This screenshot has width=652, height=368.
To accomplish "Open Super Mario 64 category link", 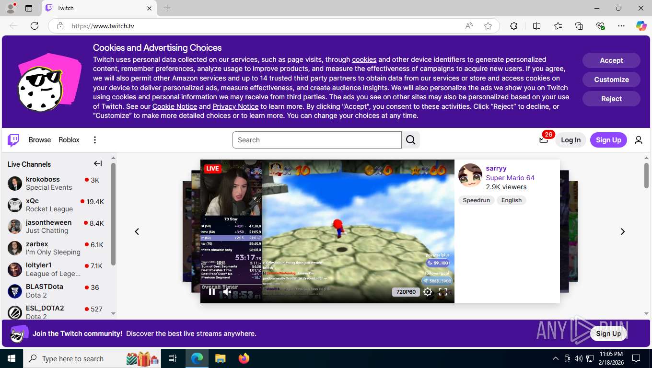I will tap(510, 178).
